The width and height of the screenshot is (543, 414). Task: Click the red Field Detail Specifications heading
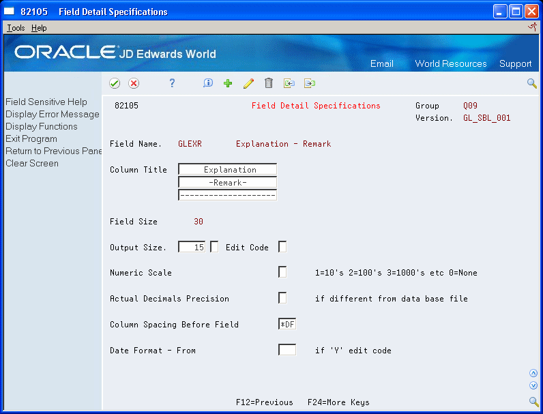tap(316, 106)
